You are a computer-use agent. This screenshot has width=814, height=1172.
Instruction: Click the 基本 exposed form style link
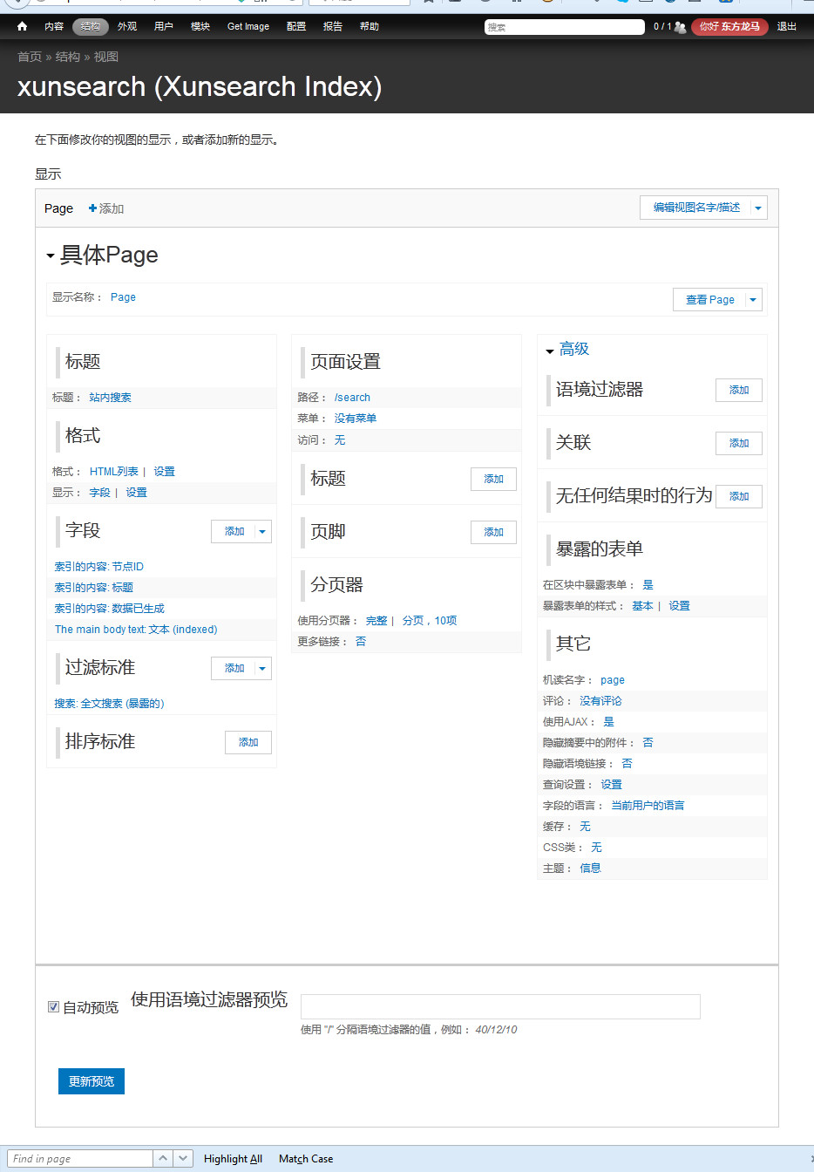(x=642, y=606)
